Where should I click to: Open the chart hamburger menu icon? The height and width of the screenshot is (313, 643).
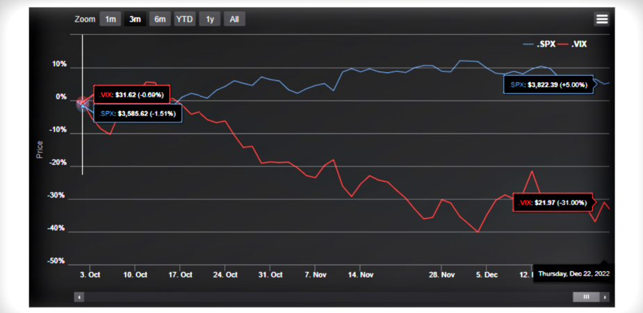pos(601,19)
